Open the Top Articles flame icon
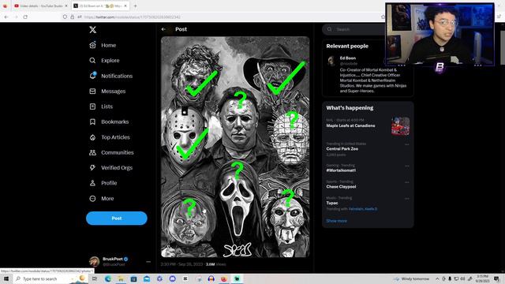 click(92, 137)
